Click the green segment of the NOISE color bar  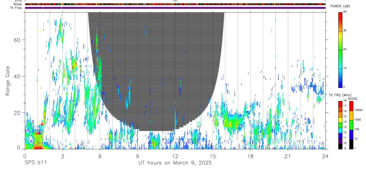[351, 125]
